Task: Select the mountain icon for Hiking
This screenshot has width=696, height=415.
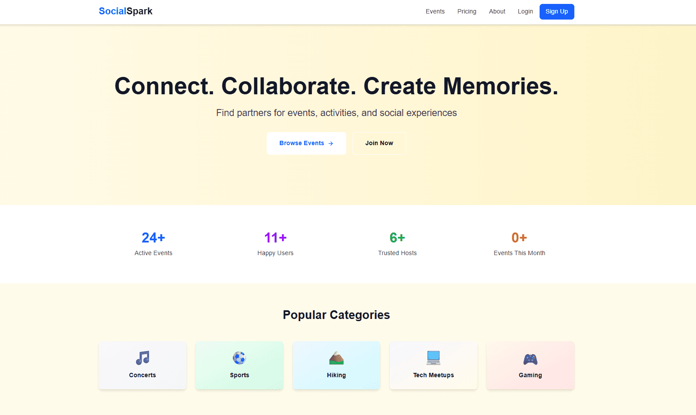Action: coord(336,358)
